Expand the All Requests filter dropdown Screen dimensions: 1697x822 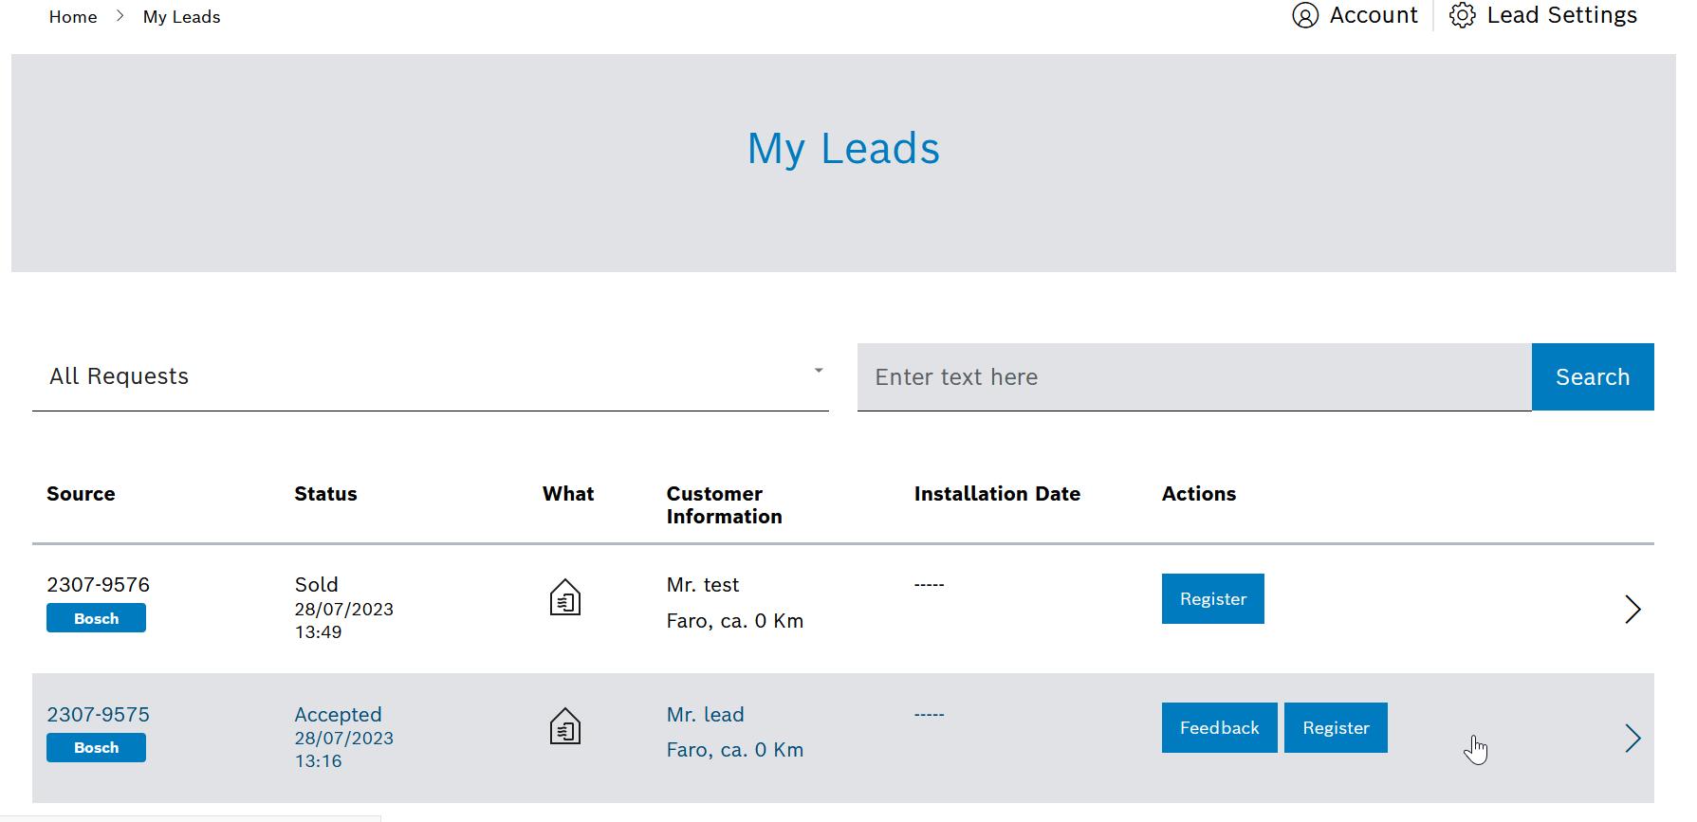pos(431,376)
